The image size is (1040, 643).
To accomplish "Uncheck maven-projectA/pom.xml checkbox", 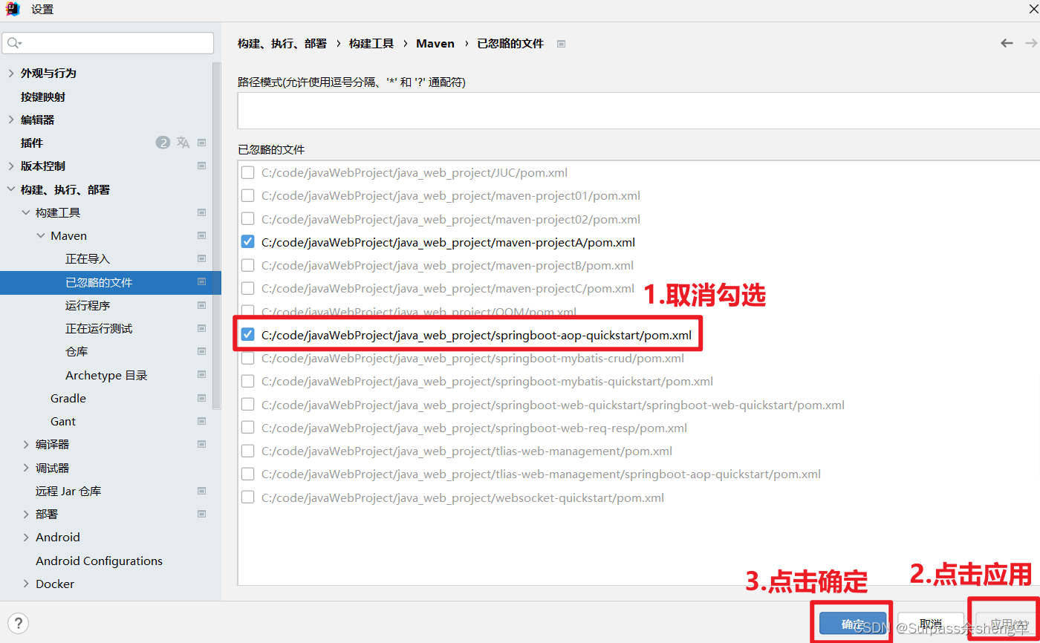I will pyautogui.click(x=248, y=242).
